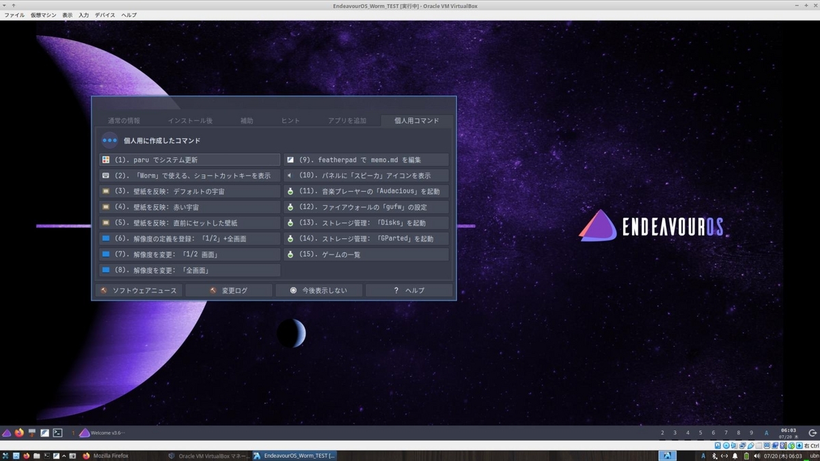This screenshot has width=820, height=461.
Task: Open 仮想マシン menu
Action: [43, 15]
